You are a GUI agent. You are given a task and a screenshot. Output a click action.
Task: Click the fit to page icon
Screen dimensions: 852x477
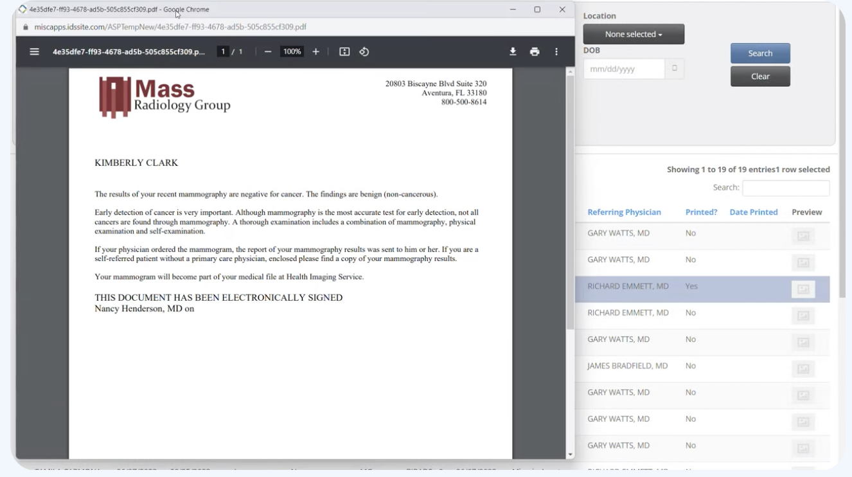coord(344,52)
